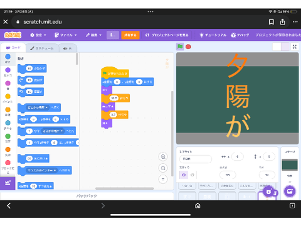Click the project title field in the menu bar
The image size is (301, 226).
[x=113, y=35]
